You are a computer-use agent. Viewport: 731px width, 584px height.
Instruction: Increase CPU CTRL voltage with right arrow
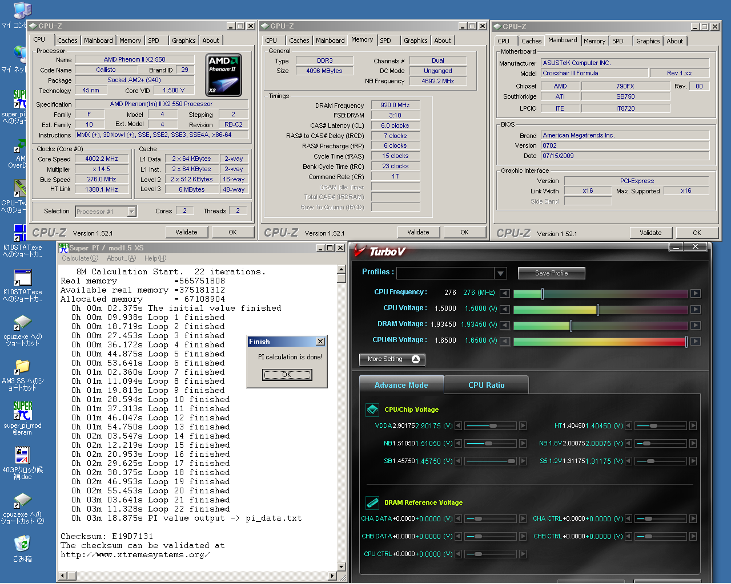[523, 554]
